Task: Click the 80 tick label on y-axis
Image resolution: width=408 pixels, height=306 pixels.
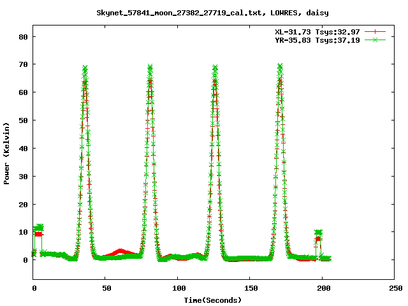Action: 24,37
